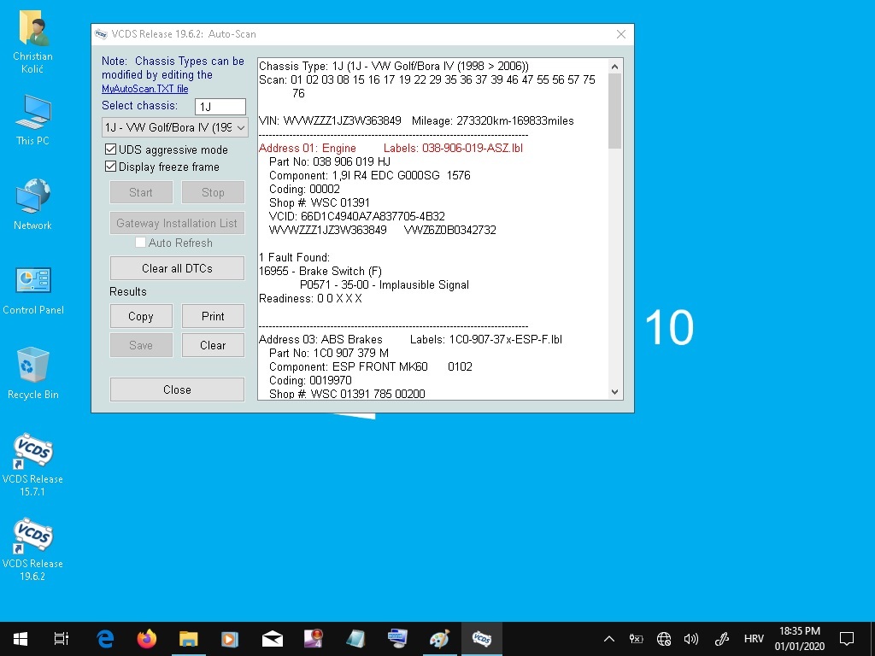Click the results scrollbar up arrow
The image size is (875, 656).
(614, 67)
